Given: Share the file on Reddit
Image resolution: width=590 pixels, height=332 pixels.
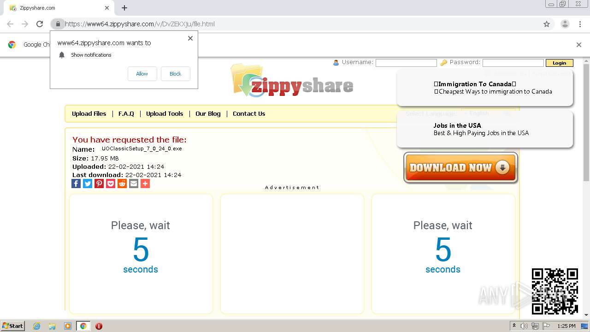Looking at the screenshot, I should [x=122, y=184].
